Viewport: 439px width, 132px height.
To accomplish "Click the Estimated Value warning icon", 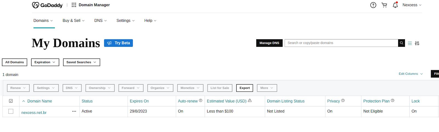I will (x=250, y=101).
